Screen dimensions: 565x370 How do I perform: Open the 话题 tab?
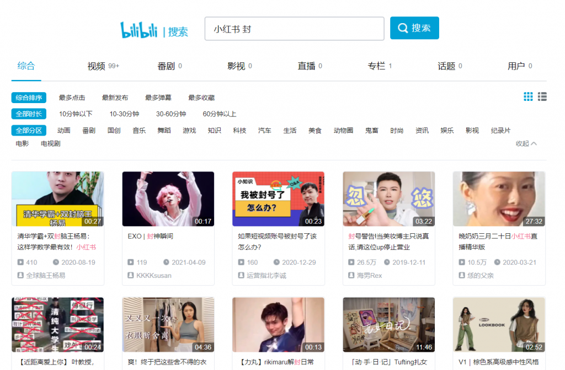450,66
